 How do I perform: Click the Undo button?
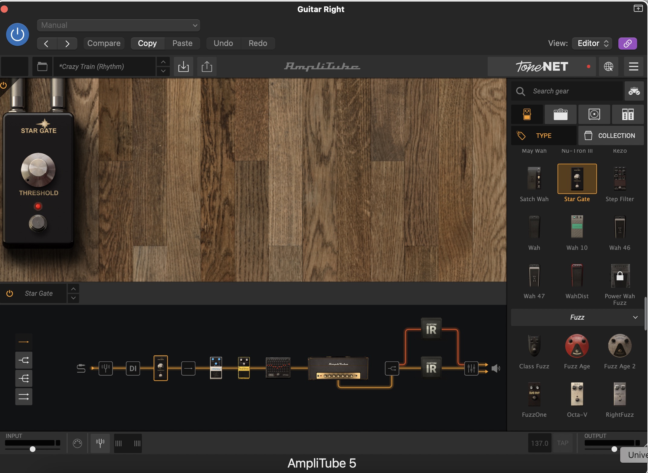[x=223, y=44]
